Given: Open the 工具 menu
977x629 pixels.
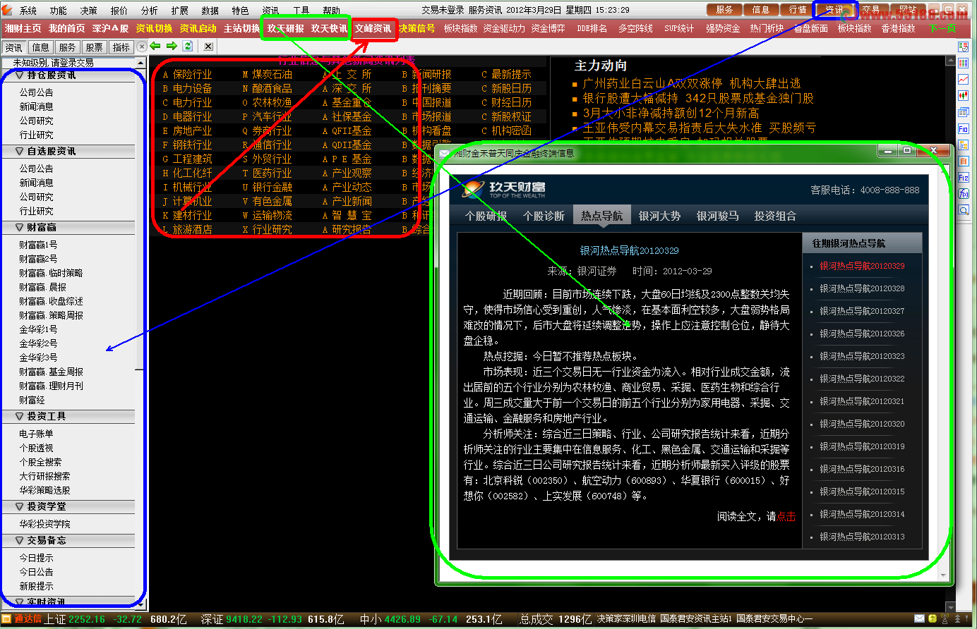Looking at the screenshot, I should (x=301, y=11).
